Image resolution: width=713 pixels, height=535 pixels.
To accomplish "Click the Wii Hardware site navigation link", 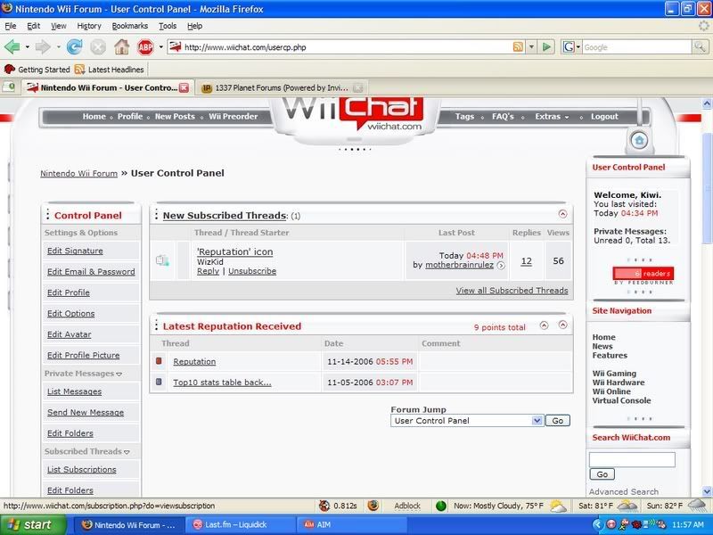I will click(619, 383).
